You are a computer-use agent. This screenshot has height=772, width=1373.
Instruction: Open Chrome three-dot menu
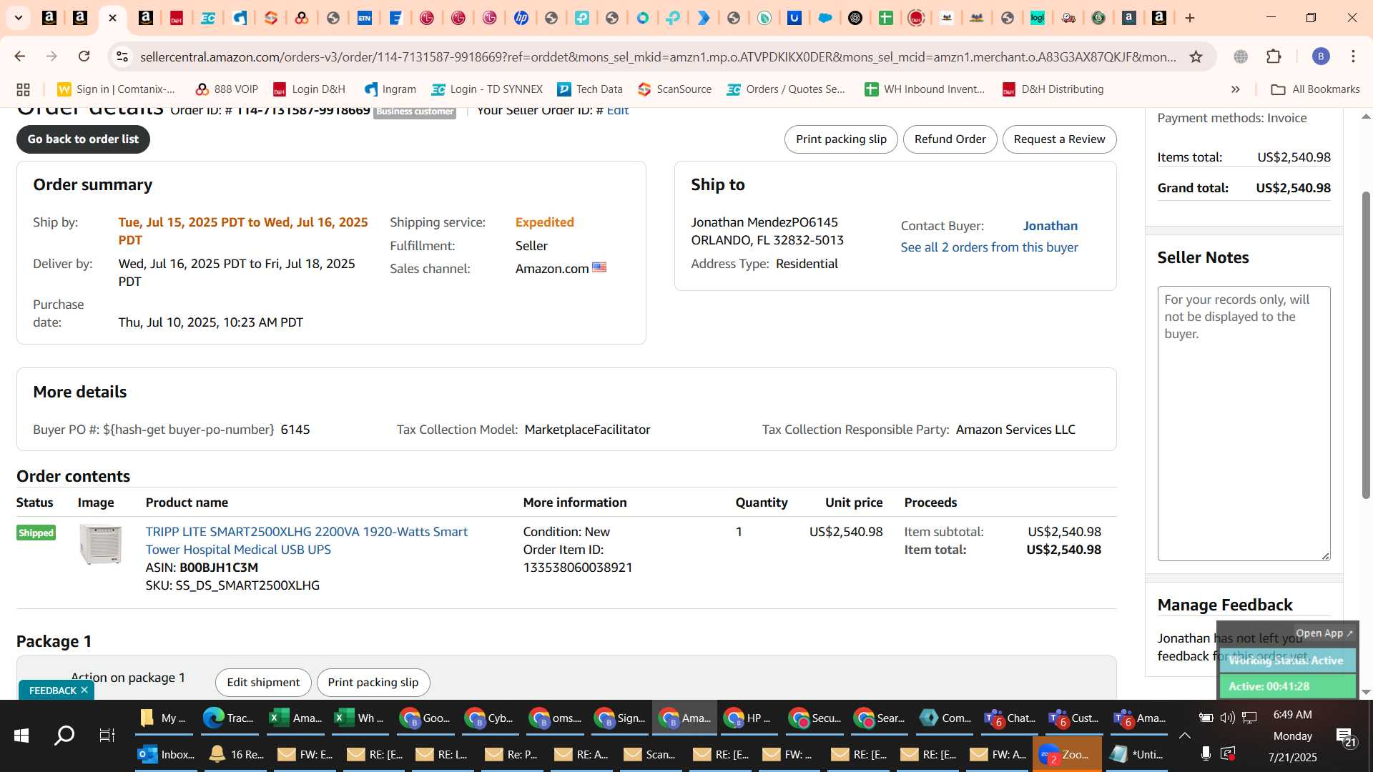(1353, 56)
